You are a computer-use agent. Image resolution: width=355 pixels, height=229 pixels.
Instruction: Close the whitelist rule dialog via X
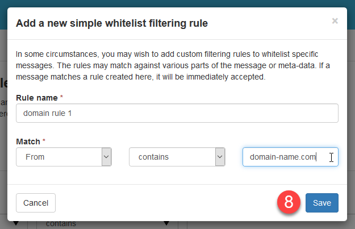tap(335, 21)
